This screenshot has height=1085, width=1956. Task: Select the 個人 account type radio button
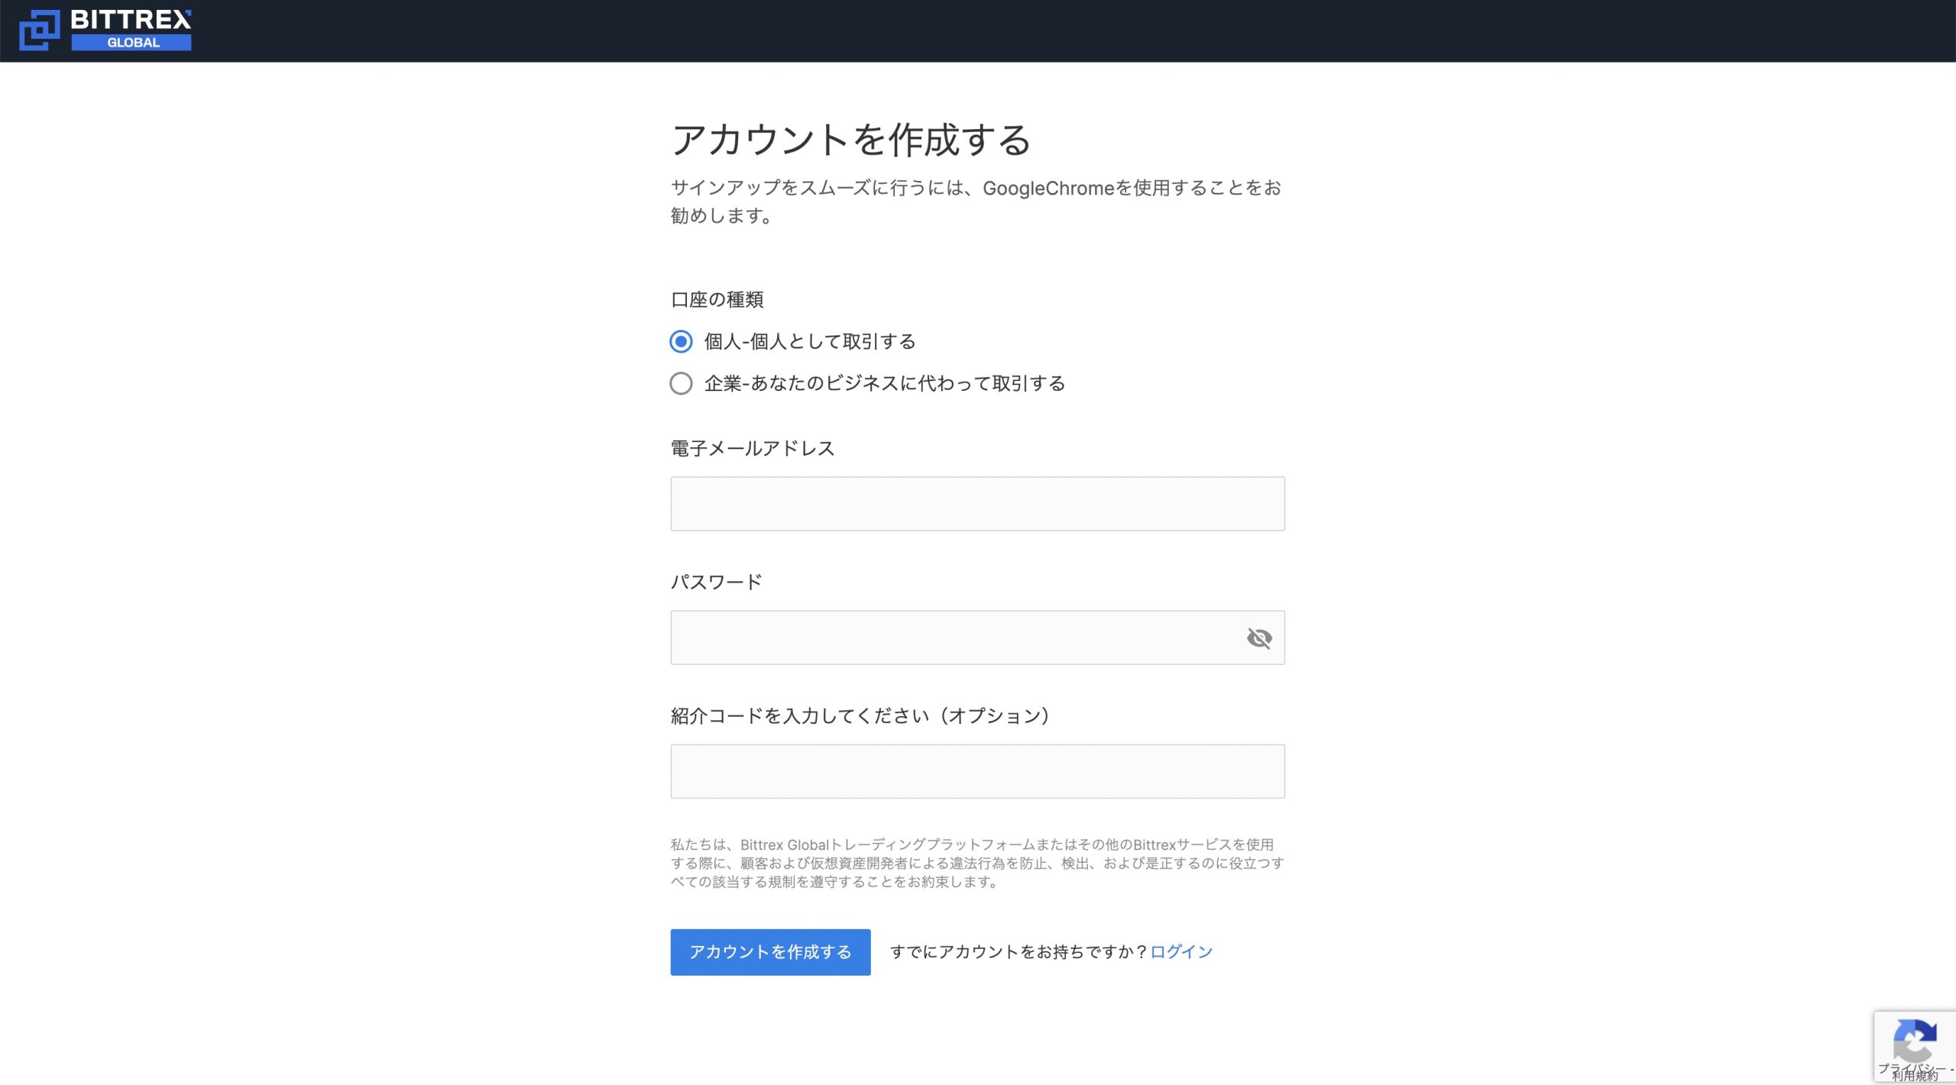[681, 342]
